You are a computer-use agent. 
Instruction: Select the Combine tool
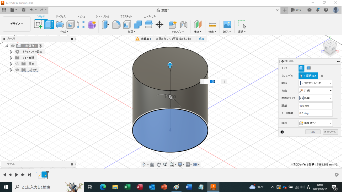coord(138,24)
